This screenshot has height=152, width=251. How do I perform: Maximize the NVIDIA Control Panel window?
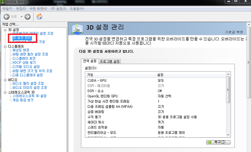(236, 1)
